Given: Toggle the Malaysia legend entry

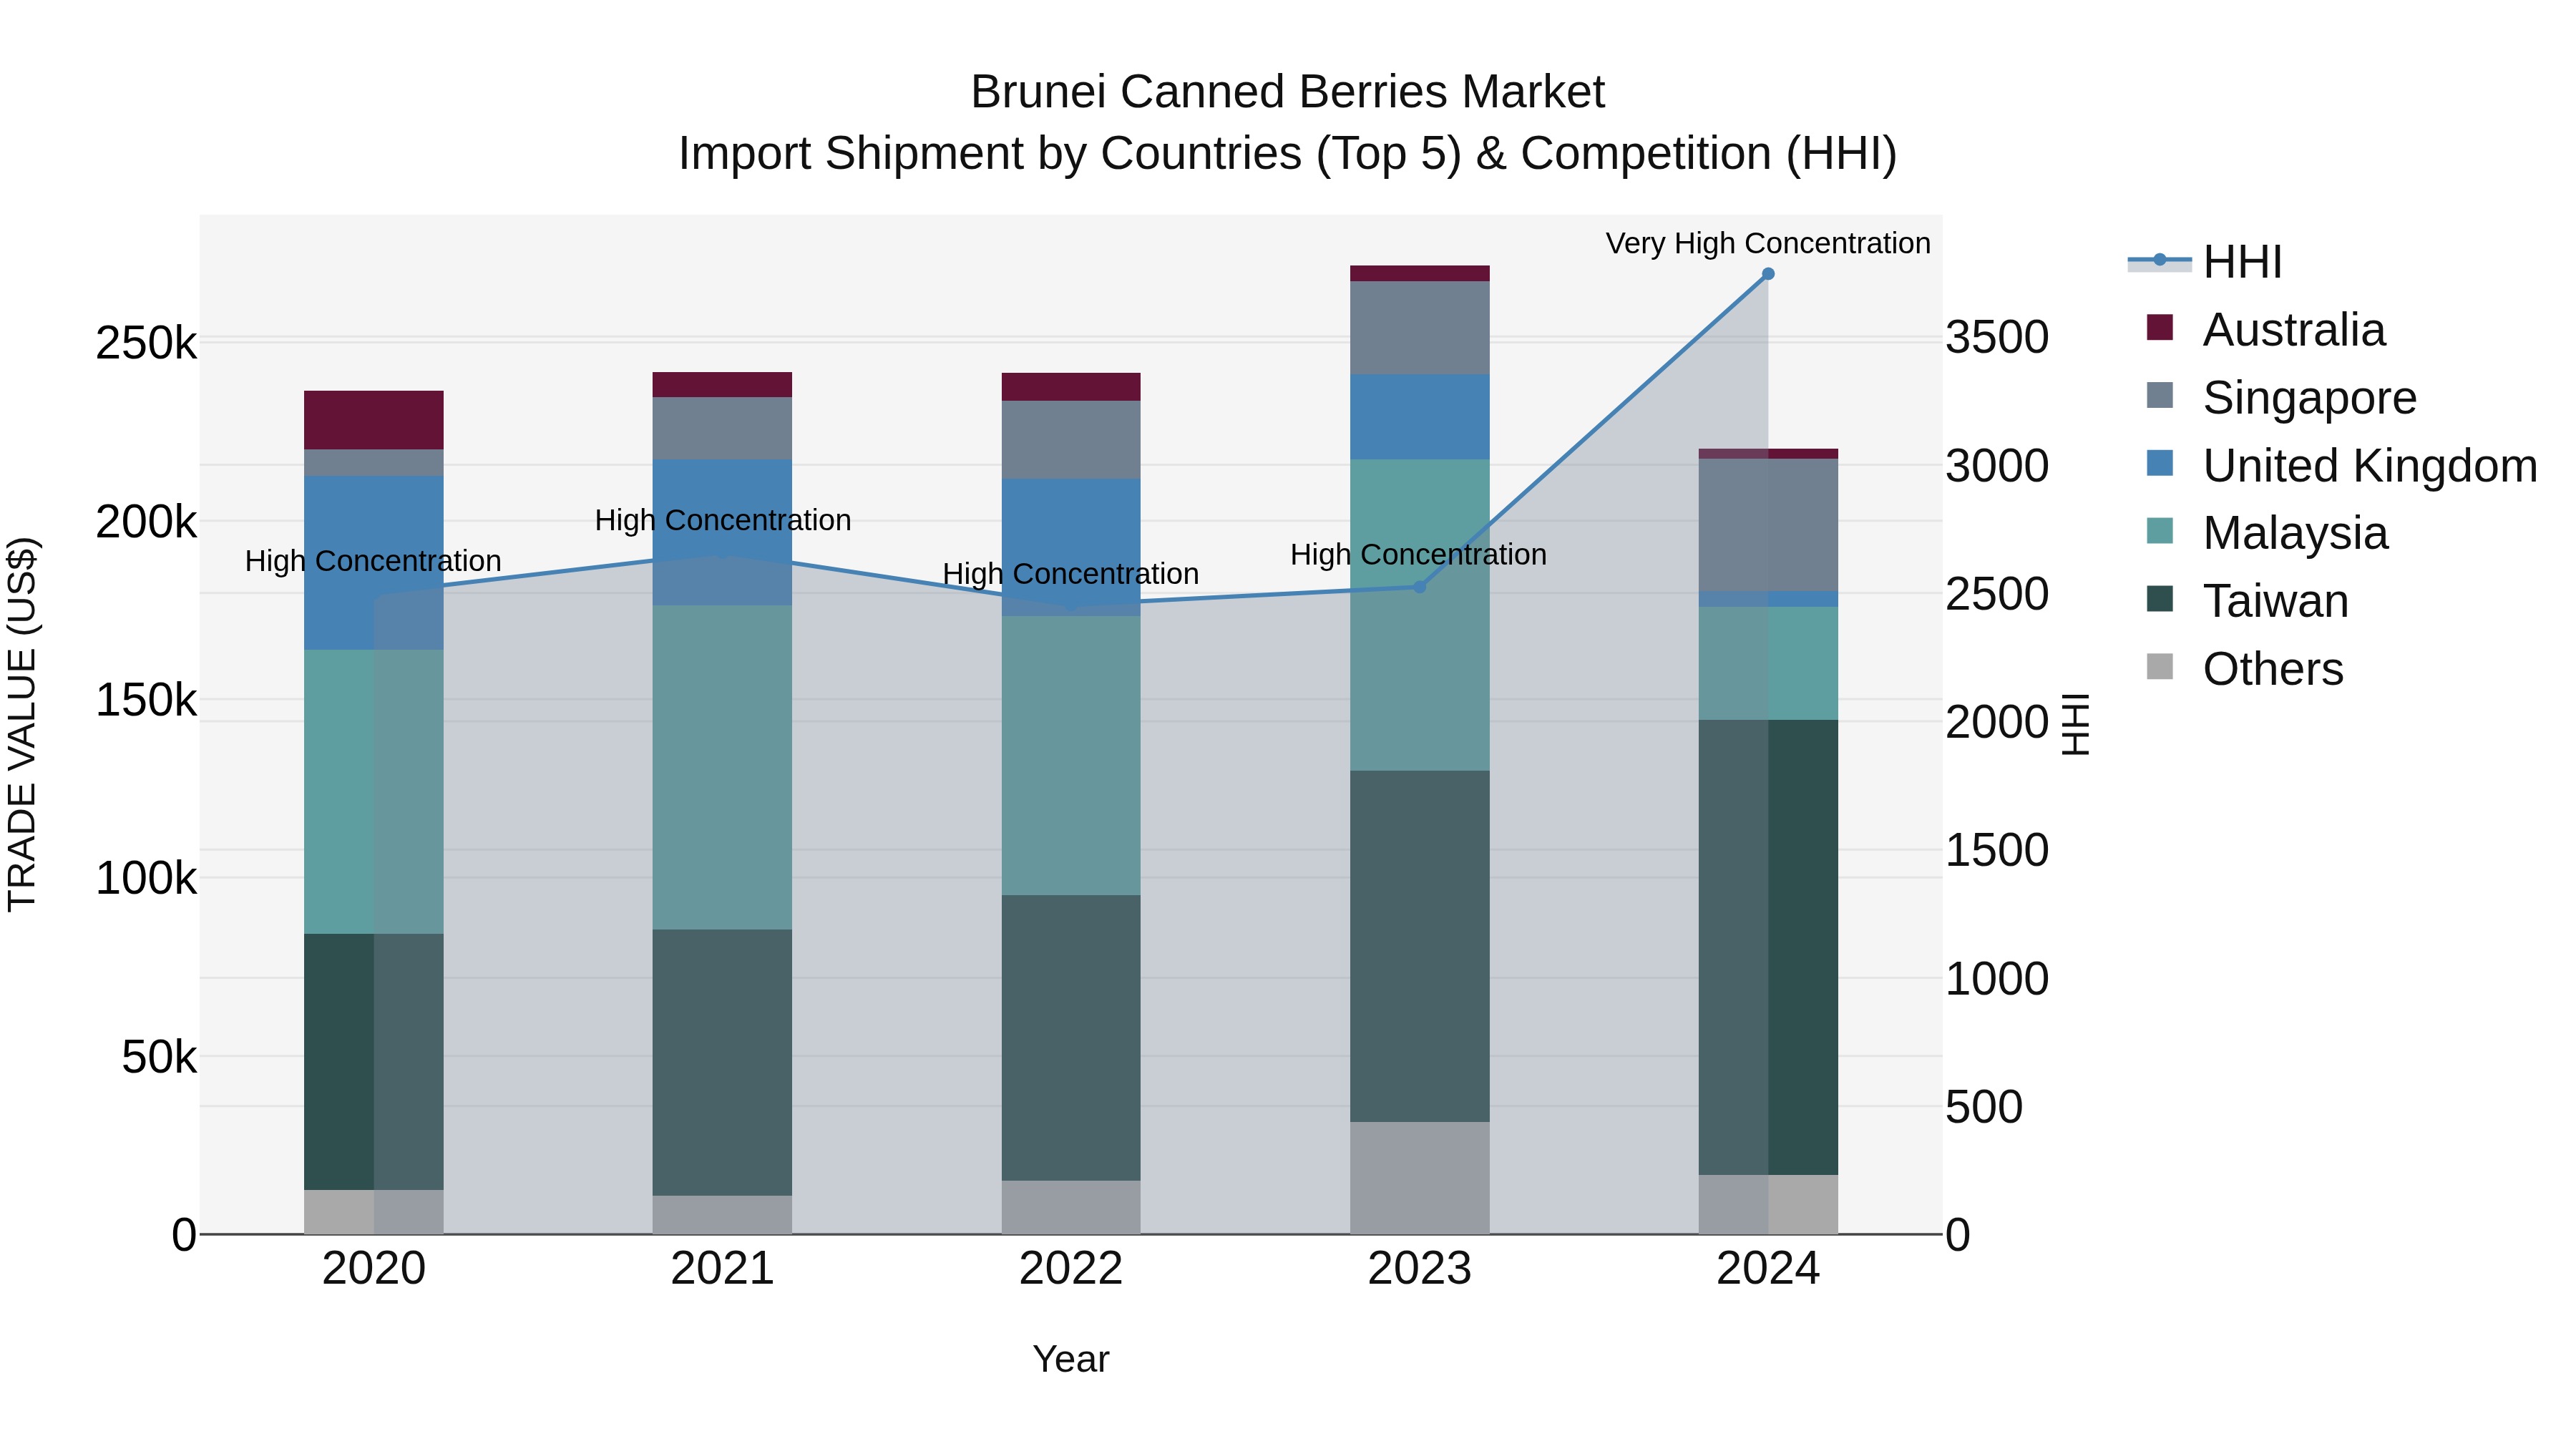Looking at the screenshot, I should pos(2267,533).
